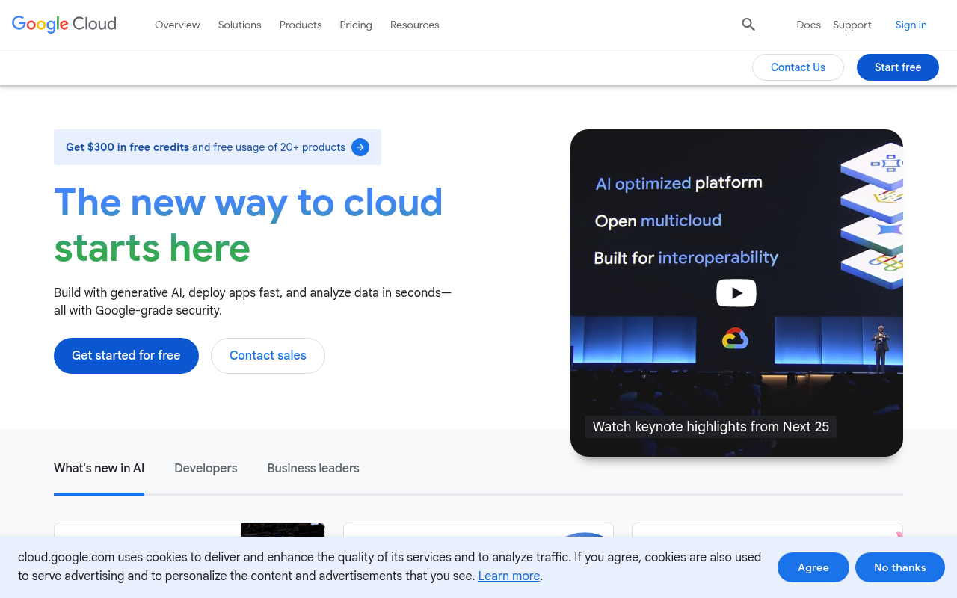This screenshot has height=598, width=957.
Task: Play the Next 25 keynote video
Action: pos(736,292)
